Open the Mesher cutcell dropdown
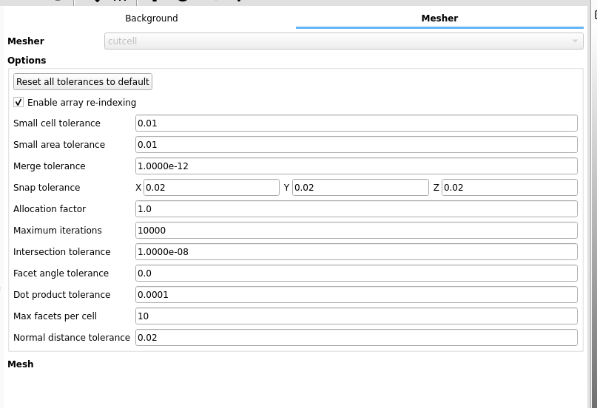The image size is (597, 408). (x=344, y=41)
